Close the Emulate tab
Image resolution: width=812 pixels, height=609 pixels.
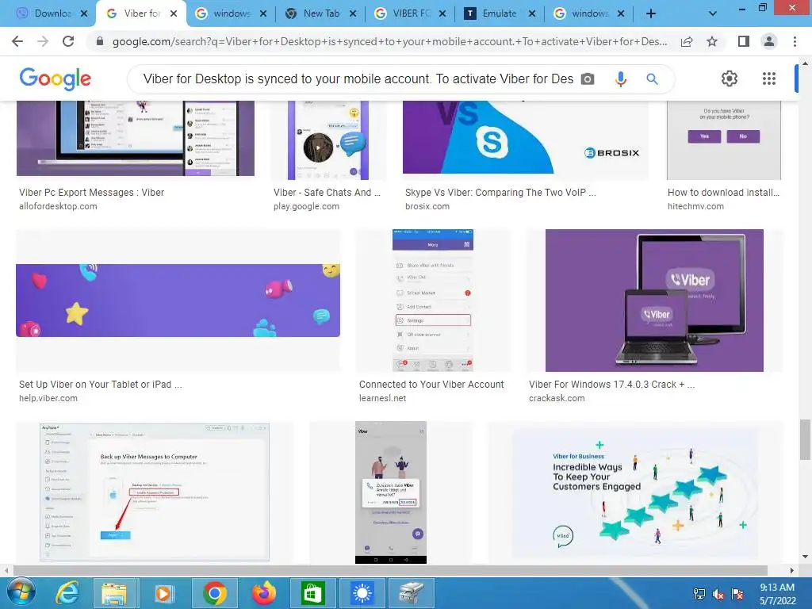coord(532,14)
